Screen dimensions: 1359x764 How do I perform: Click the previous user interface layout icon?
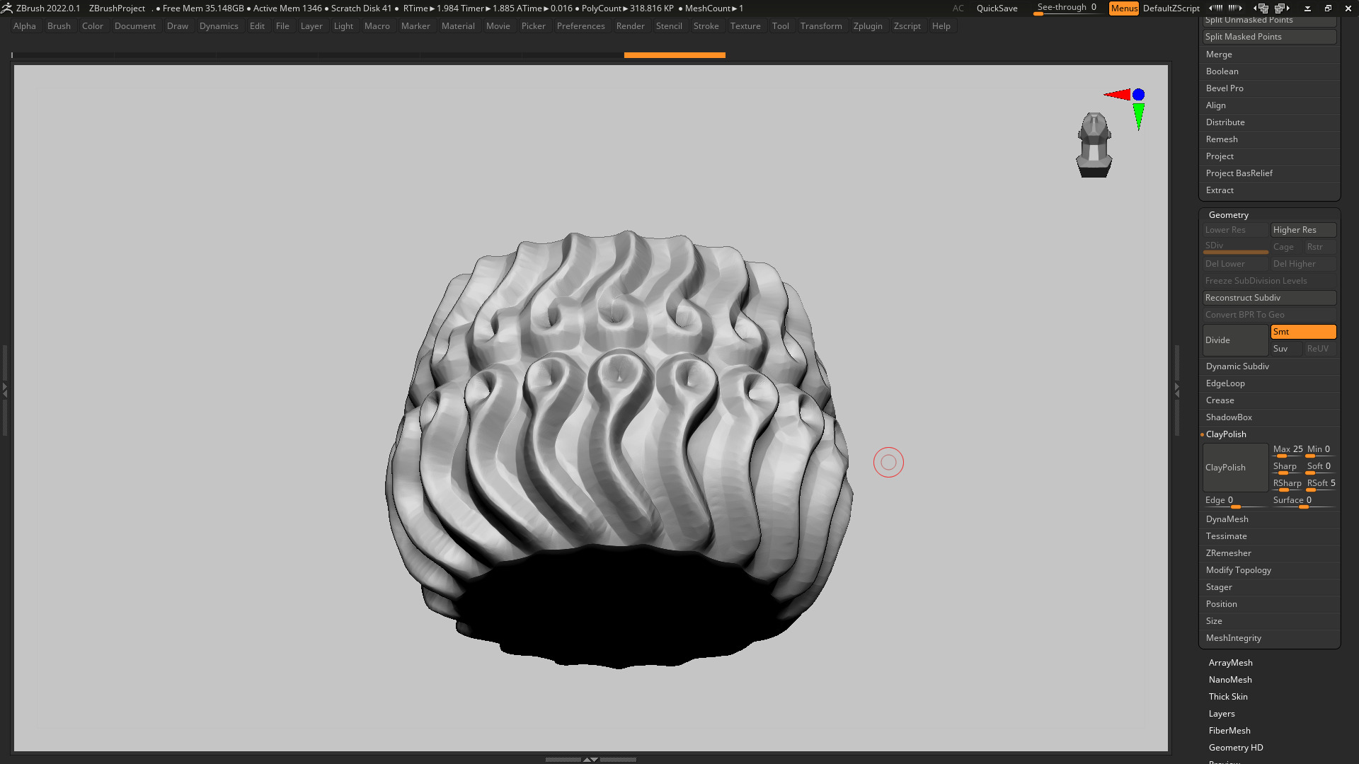tap(1262, 8)
